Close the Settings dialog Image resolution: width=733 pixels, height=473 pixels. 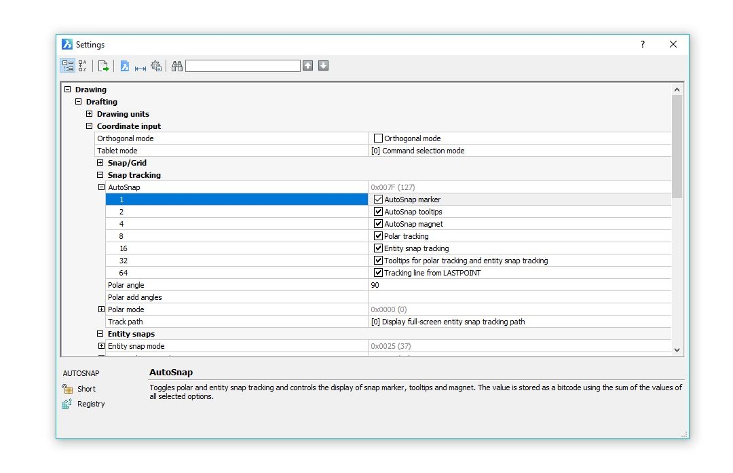pyautogui.click(x=673, y=44)
